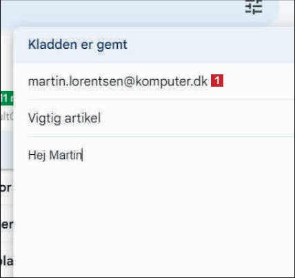The height and width of the screenshot is (278, 295).
Task: Open the mail row ending in "er"
Action: click(7, 224)
